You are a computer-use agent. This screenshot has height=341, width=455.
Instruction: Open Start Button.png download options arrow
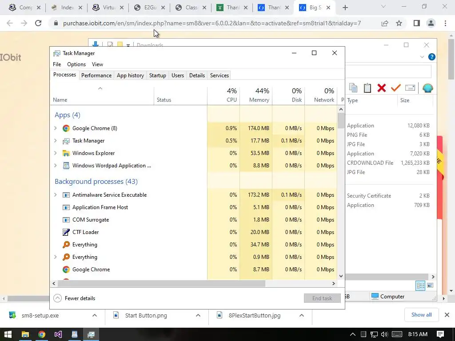198,315
